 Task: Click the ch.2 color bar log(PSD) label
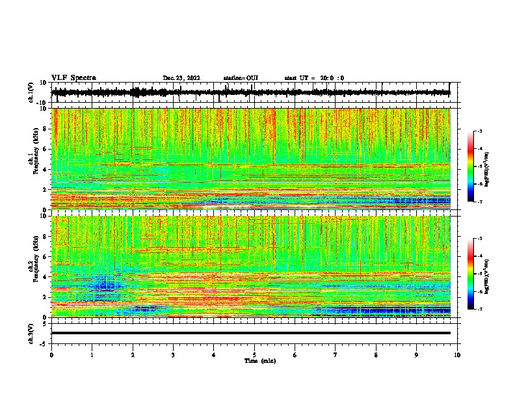tap(487, 276)
